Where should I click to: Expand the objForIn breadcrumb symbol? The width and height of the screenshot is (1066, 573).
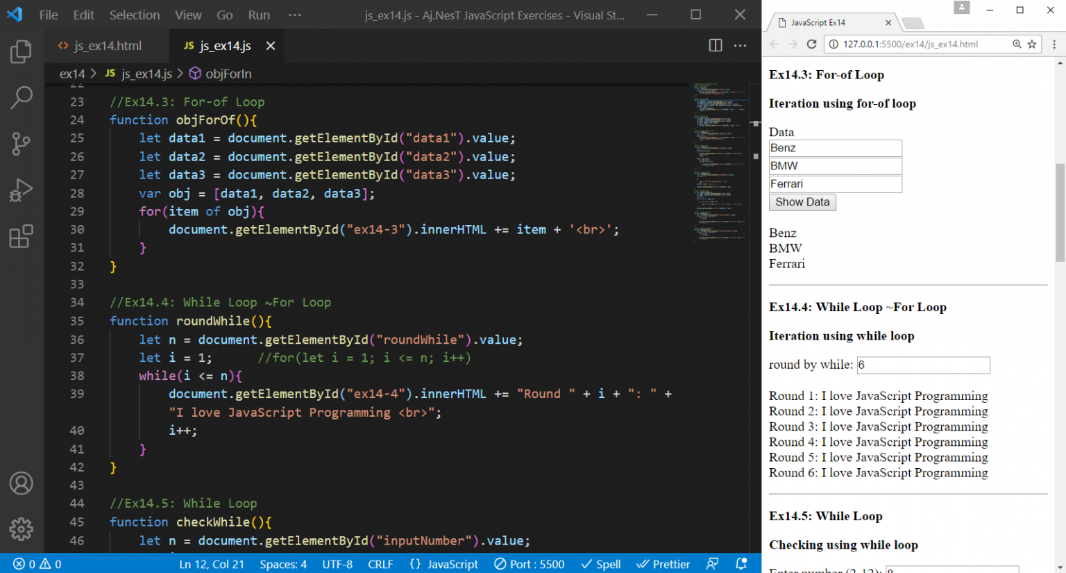[228, 74]
